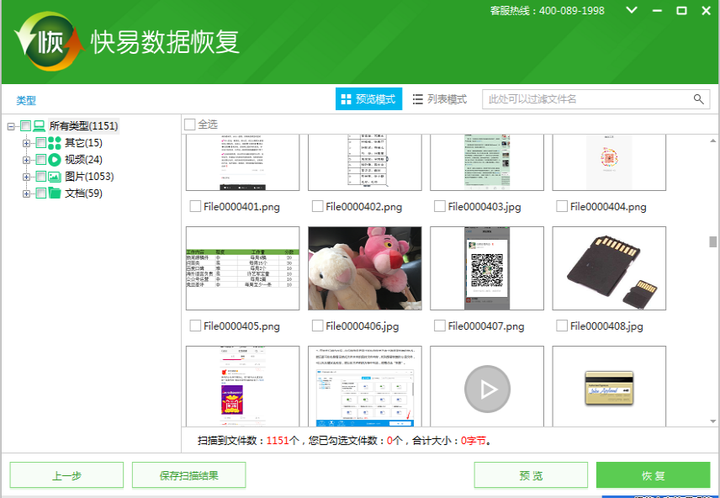The image size is (720, 498).
Task: Click the 其它 four-dot category icon
Action: pyautogui.click(x=55, y=143)
